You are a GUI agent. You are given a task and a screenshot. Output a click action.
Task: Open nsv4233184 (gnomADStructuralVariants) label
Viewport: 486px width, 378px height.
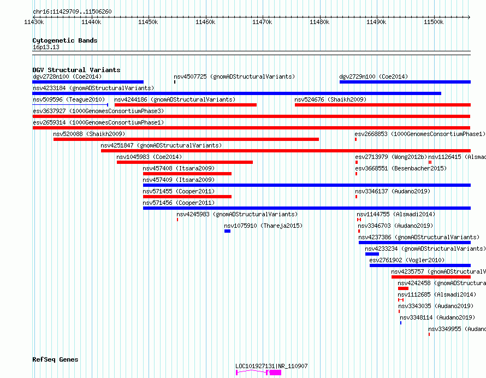(x=93, y=88)
